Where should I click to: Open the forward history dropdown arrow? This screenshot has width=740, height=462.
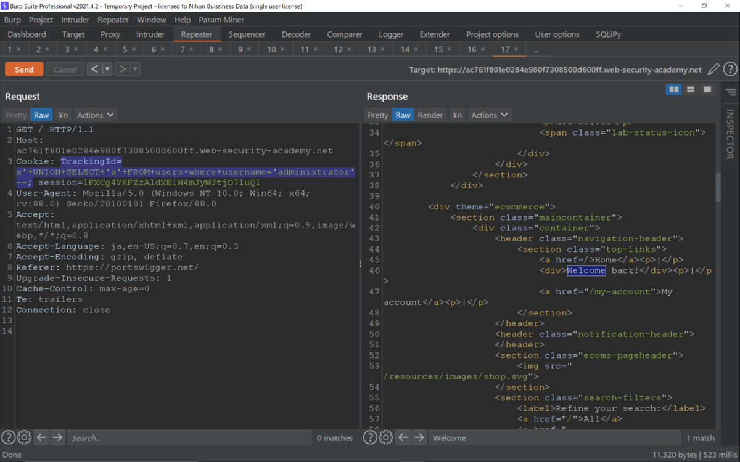click(135, 69)
